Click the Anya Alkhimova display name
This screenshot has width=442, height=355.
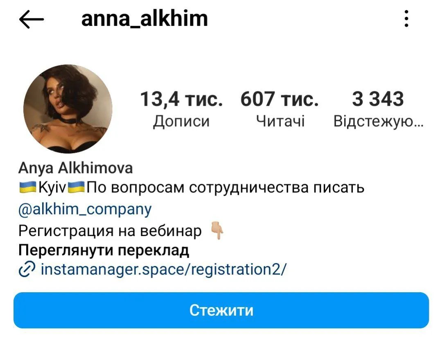(x=76, y=168)
